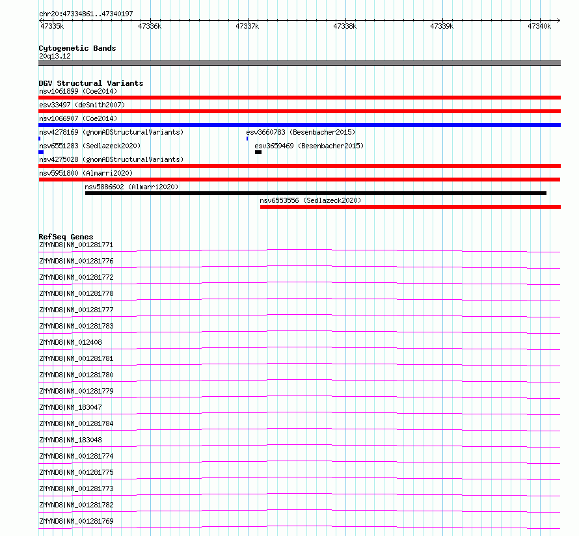This screenshot has height=536, width=579.
Task: Select transcript ZMYND8|NM_001281784
Action: pos(76,423)
